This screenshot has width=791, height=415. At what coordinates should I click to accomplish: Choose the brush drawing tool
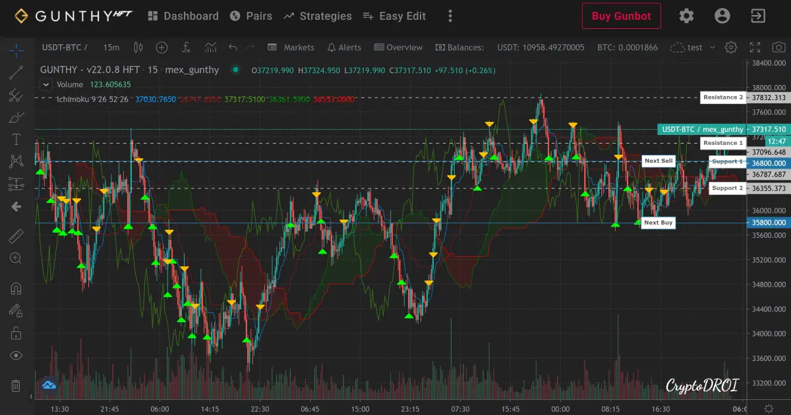[x=16, y=117]
